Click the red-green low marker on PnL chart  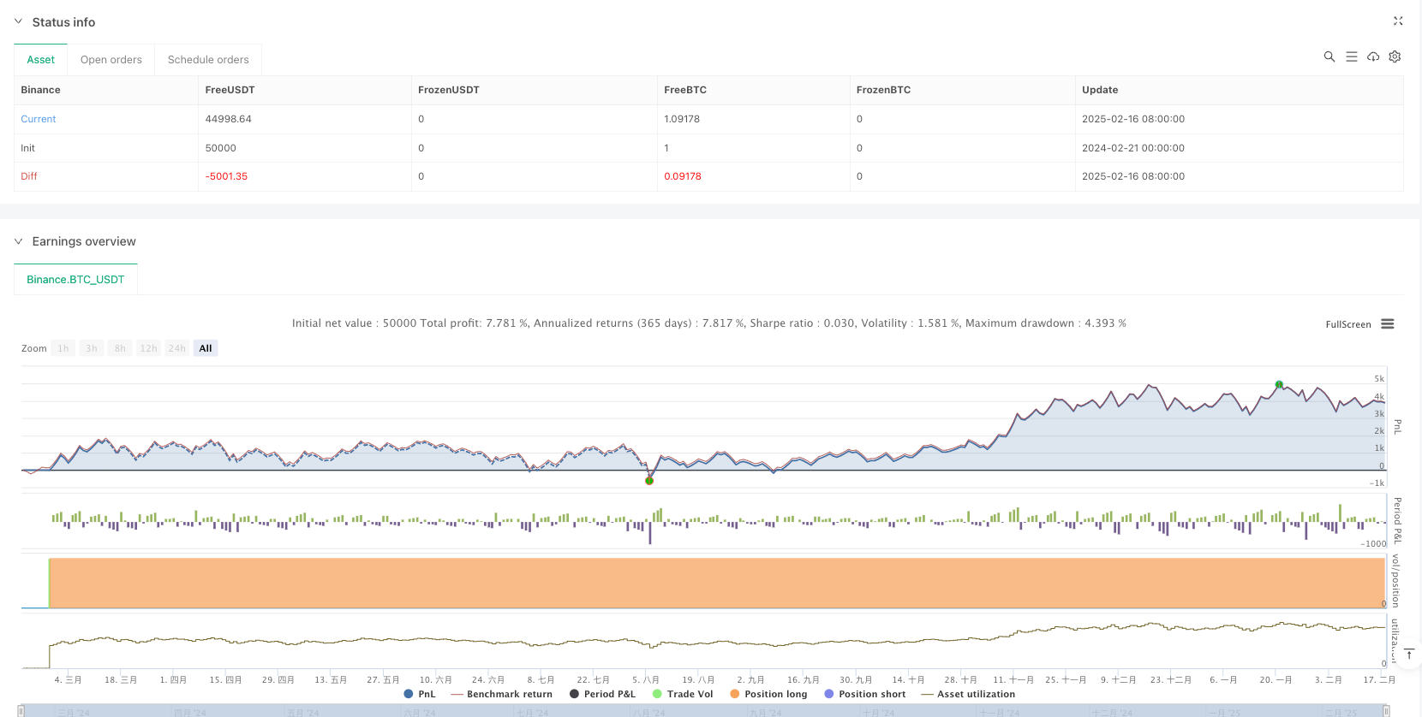tap(649, 481)
